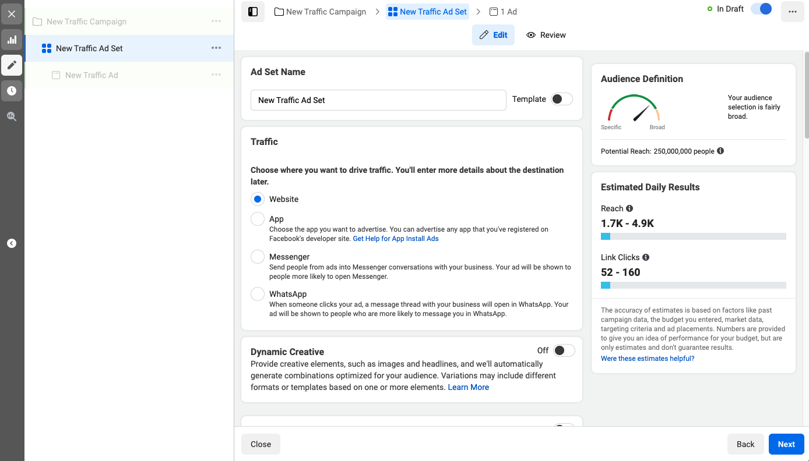
Task: Toggle the Template switch
Action: click(x=562, y=99)
